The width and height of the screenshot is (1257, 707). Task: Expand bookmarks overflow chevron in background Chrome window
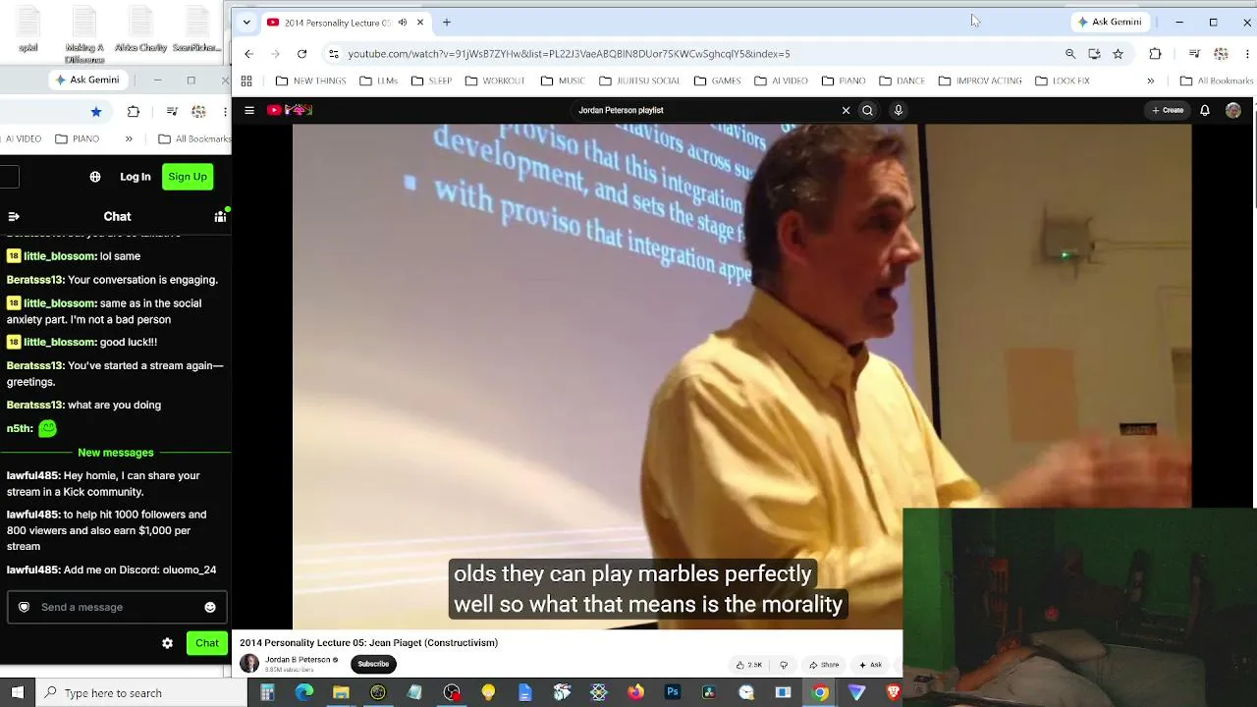[129, 138]
